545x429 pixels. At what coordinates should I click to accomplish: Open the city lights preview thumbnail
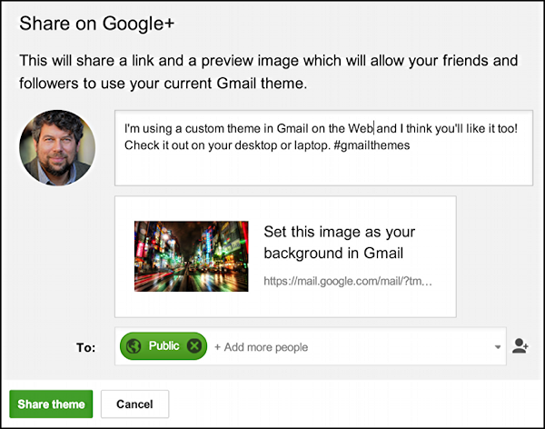(192, 256)
